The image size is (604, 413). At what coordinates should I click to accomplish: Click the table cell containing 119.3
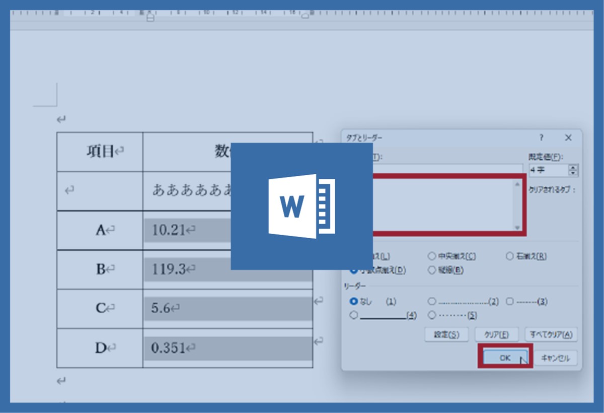point(228,269)
